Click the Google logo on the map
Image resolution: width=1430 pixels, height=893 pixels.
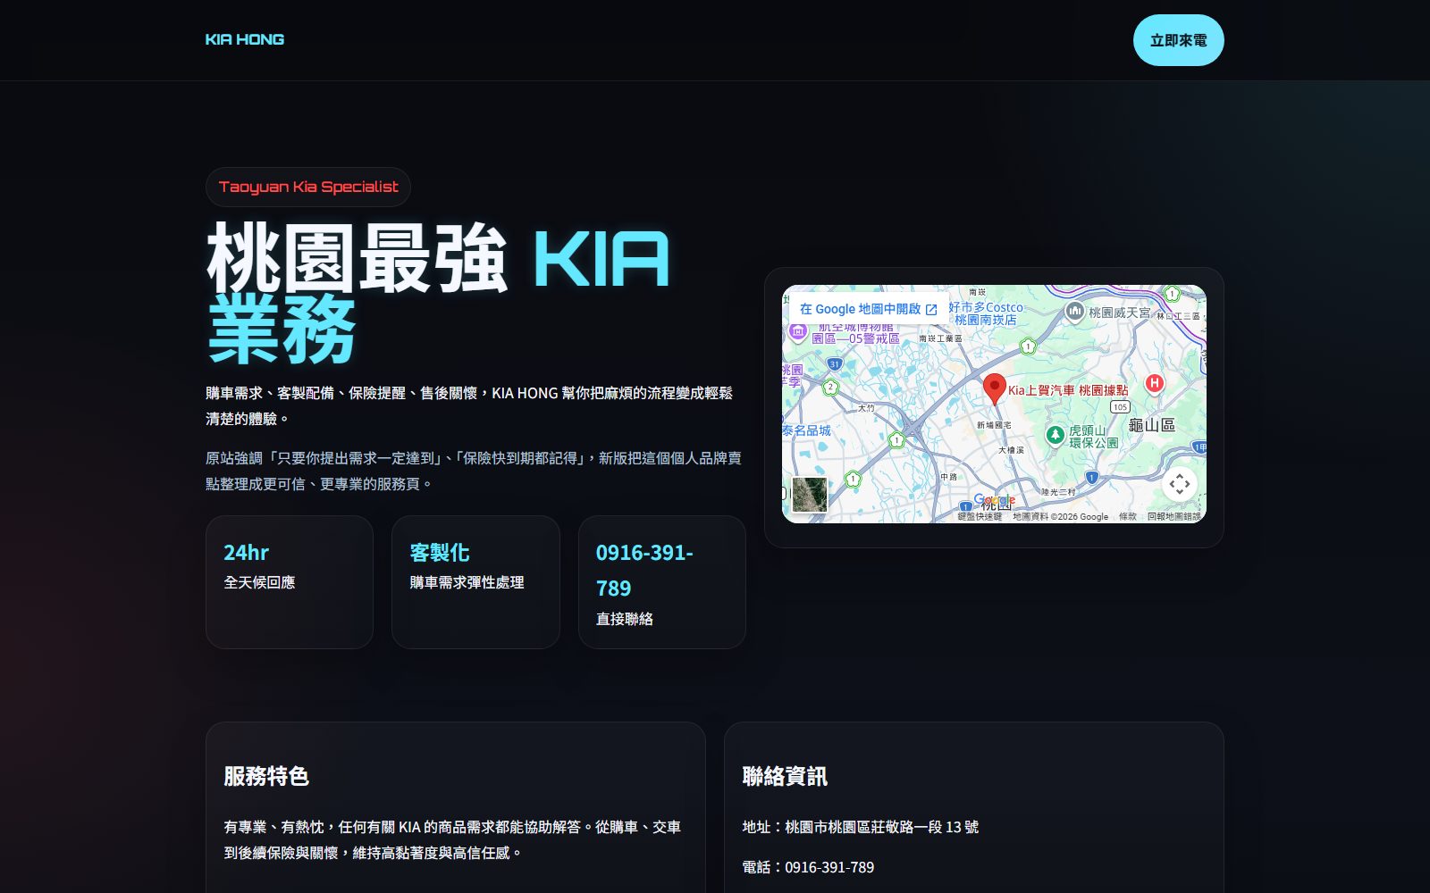[995, 501]
